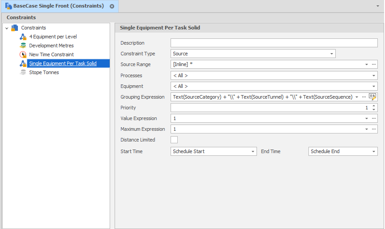This screenshot has height=229, width=385.
Task: Click the Constraints root folder icon
Action: click(15, 28)
